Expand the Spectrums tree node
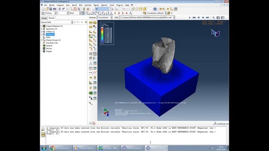The image size is (269, 151). point(42,29)
